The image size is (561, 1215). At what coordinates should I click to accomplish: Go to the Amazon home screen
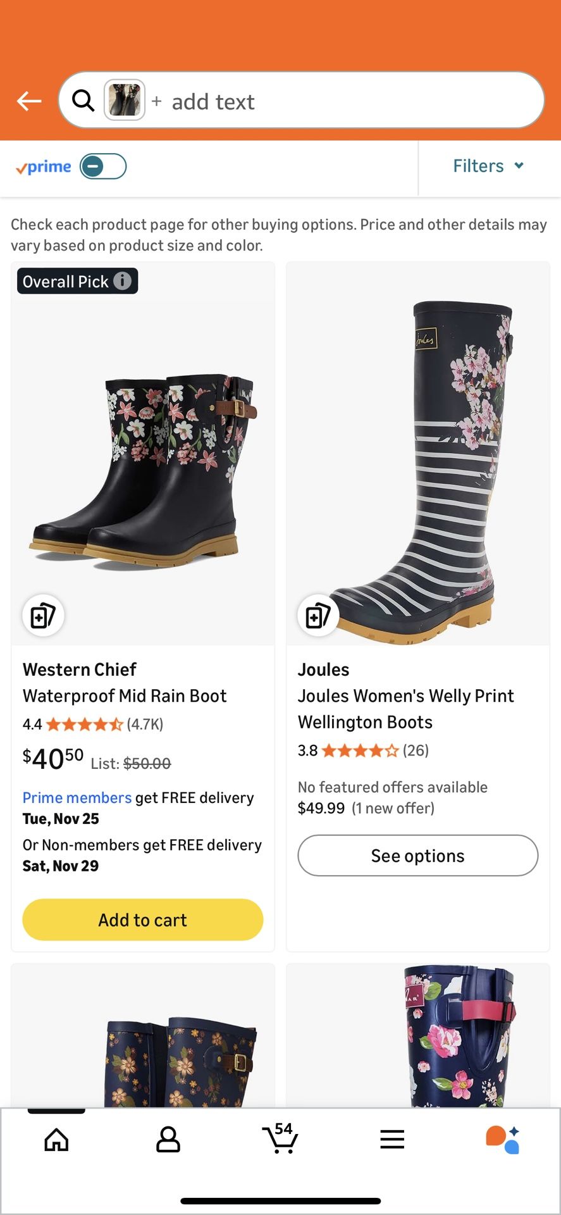[56, 1139]
